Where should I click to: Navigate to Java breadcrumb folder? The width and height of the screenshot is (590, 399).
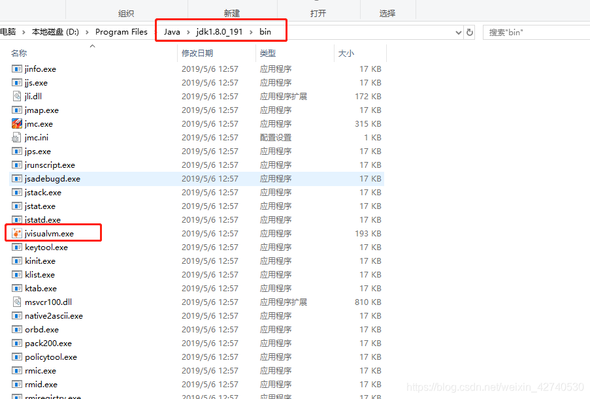tap(172, 32)
